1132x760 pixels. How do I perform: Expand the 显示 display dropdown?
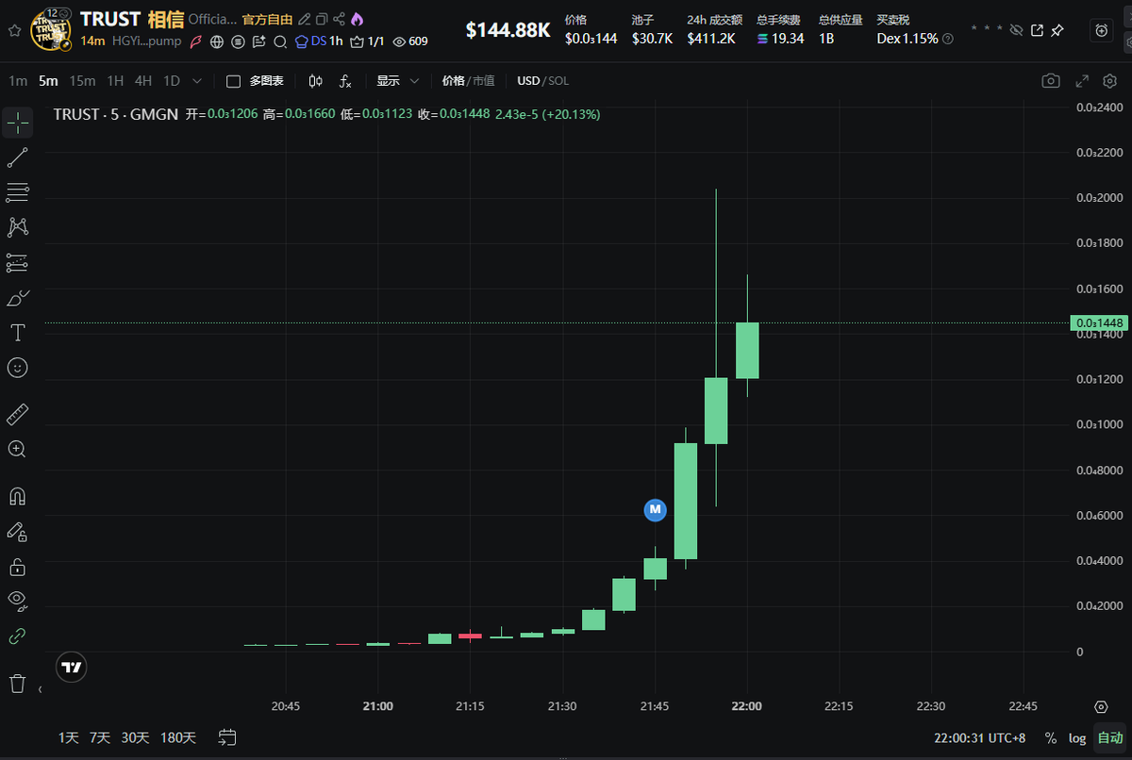pos(398,81)
